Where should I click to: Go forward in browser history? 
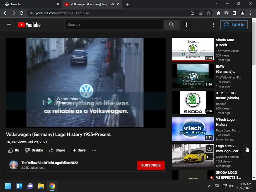tap(13, 13)
